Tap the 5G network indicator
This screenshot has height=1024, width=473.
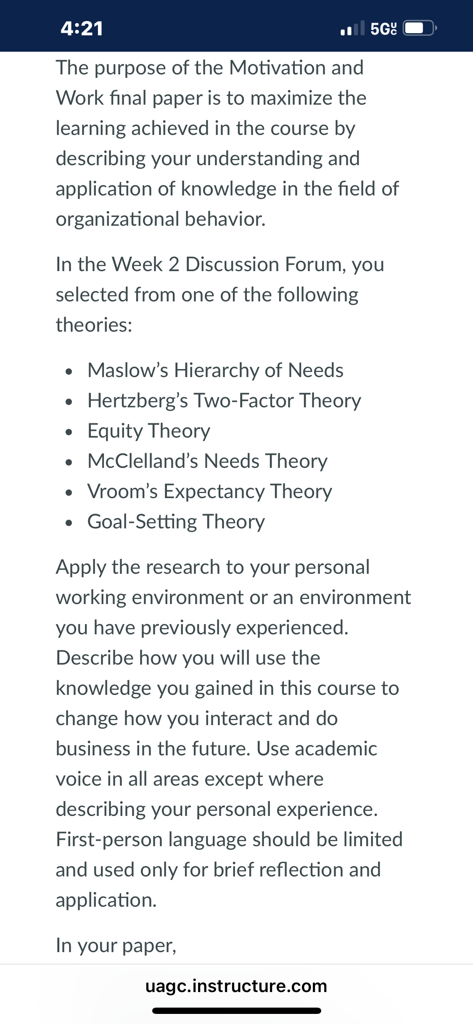click(x=383, y=29)
